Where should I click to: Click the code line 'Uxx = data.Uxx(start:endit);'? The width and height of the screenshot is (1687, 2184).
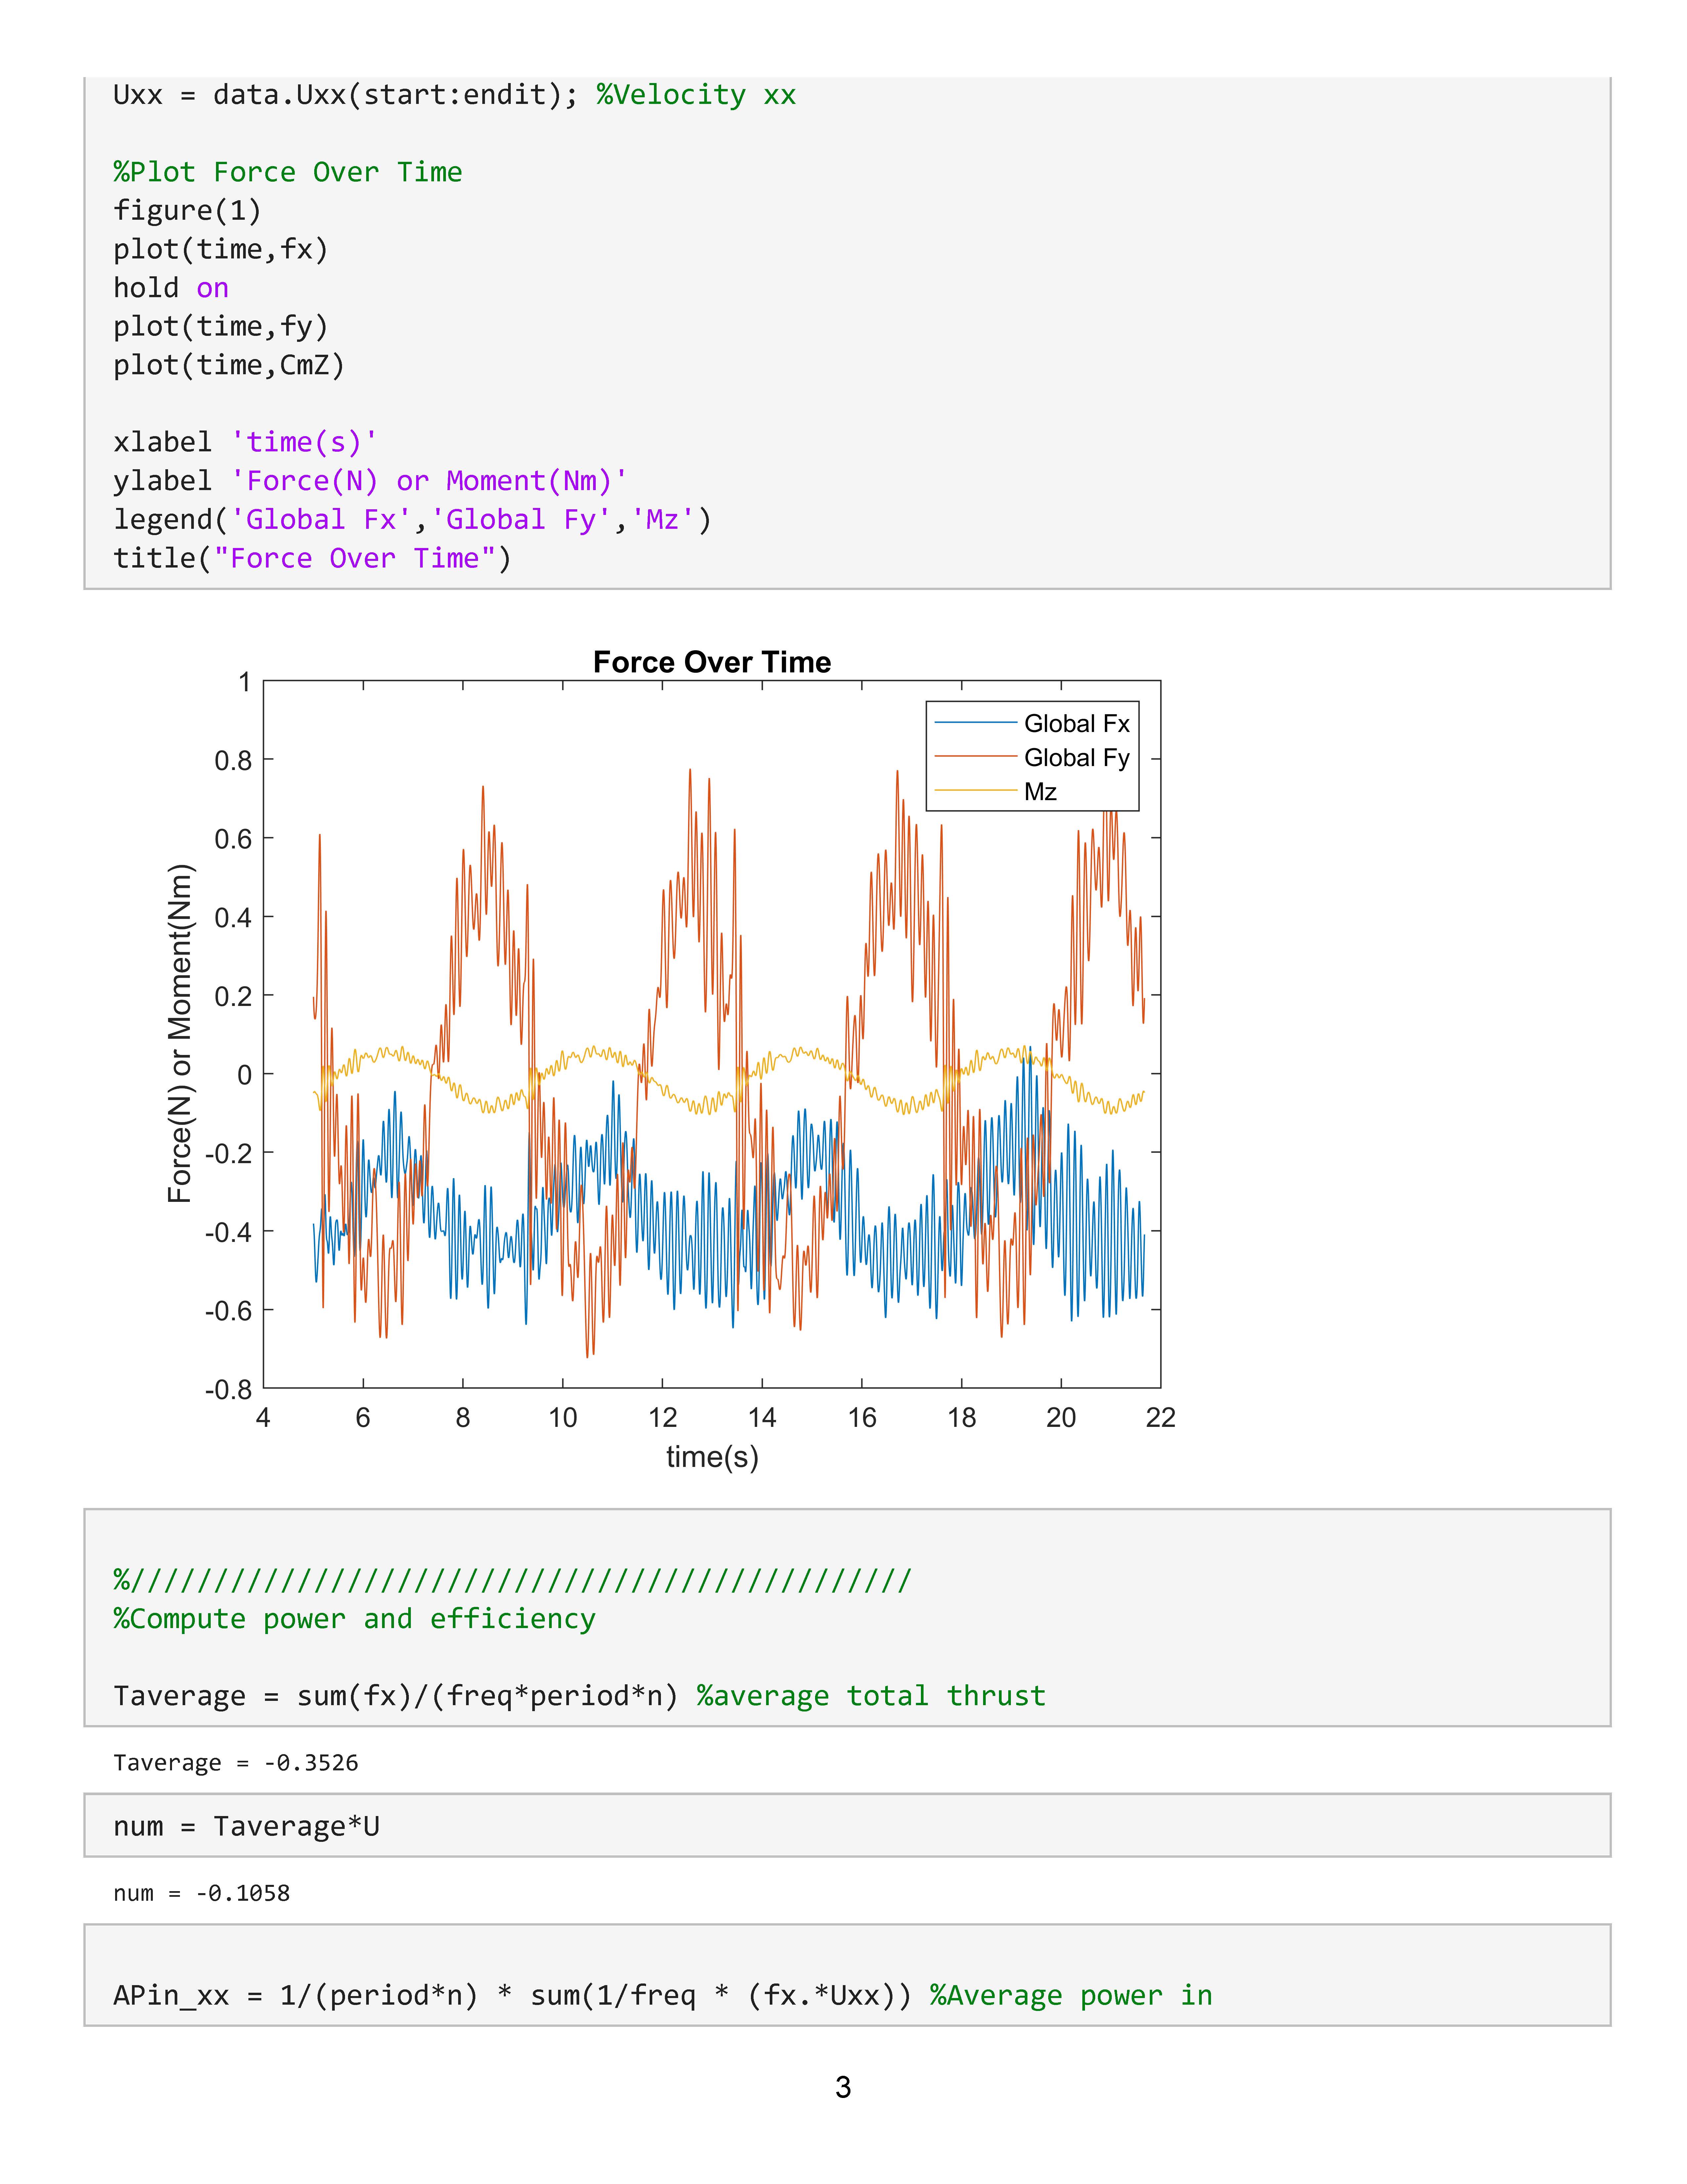pyautogui.click(x=346, y=95)
